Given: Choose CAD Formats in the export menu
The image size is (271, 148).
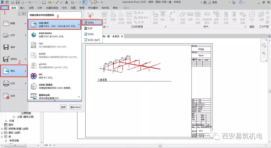Looking at the screenshot, I should click(x=54, y=24).
